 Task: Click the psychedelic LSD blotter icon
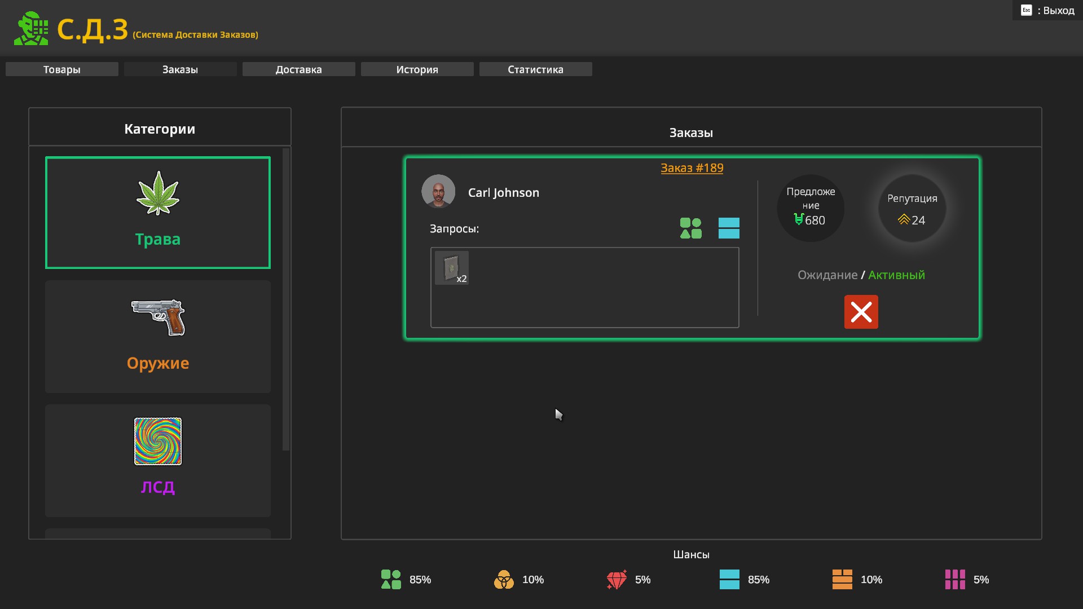tap(158, 441)
